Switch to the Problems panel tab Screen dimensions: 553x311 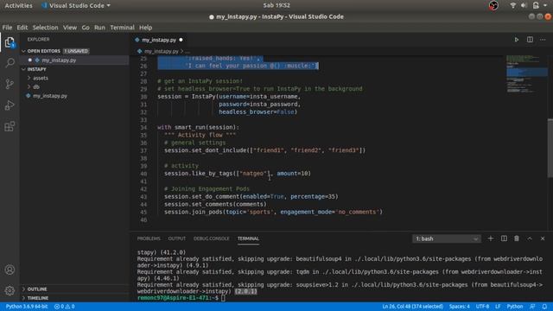pos(149,238)
